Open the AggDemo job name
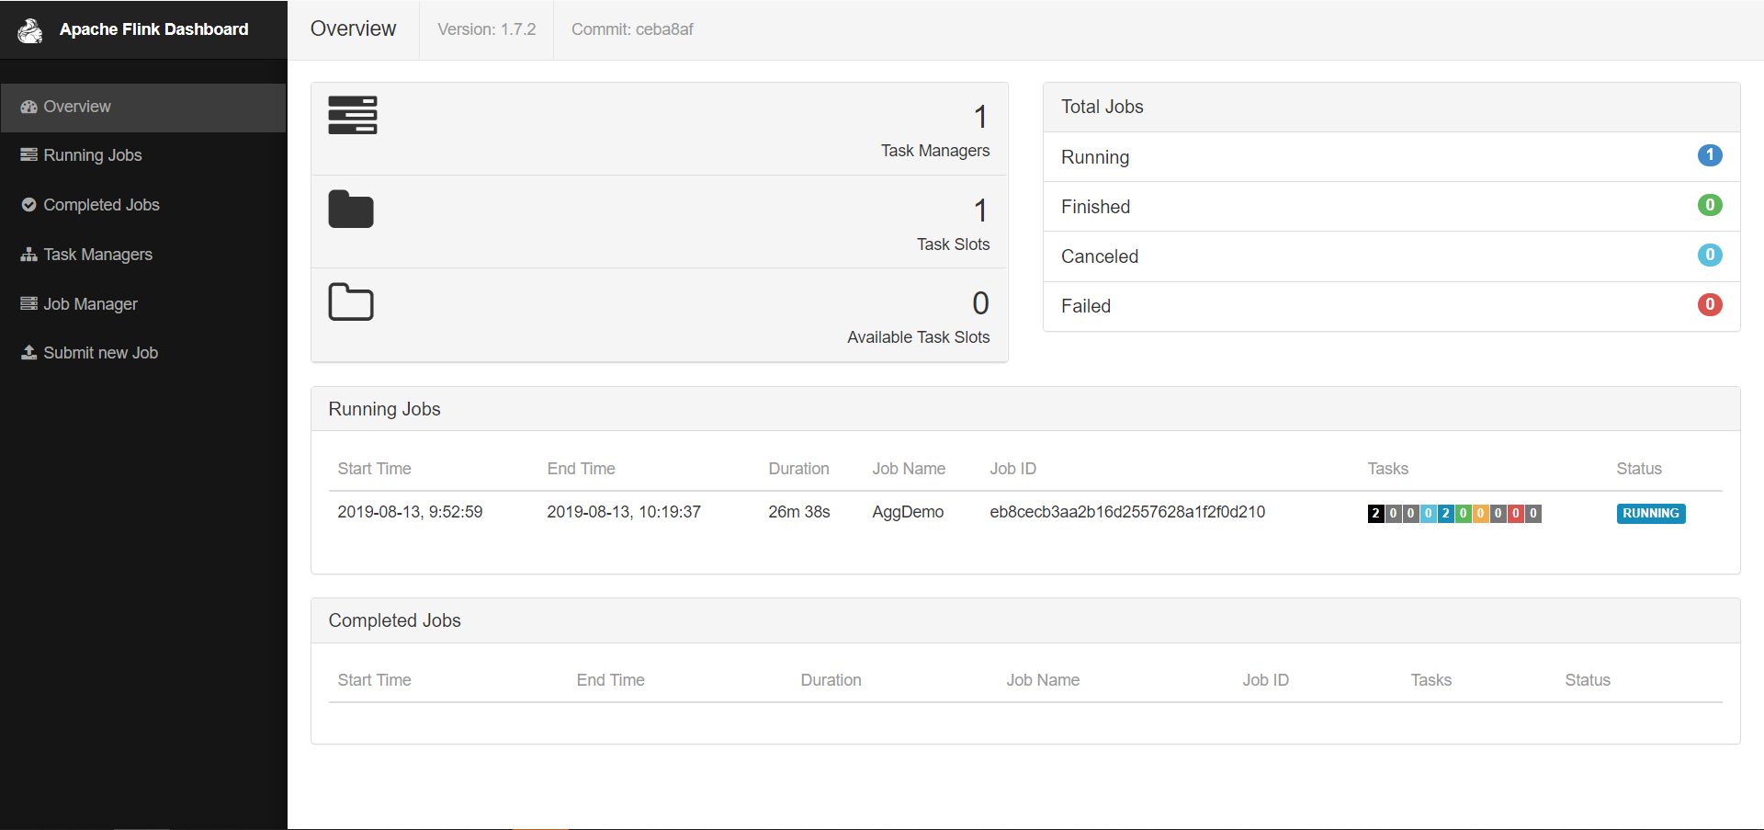1764x830 pixels. 908,512
